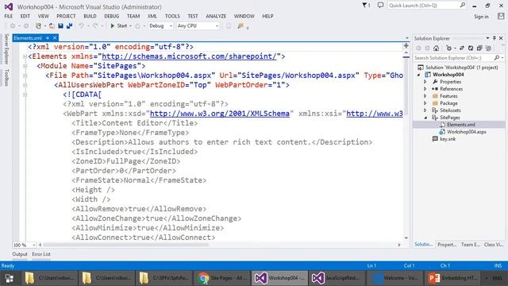Open the TOOLS menu
Screen dimensions: 508x286
pyautogui.click(x=172, y=16)
